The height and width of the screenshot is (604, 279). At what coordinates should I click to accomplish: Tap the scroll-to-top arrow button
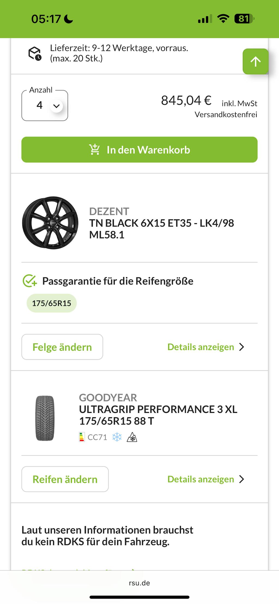(255, 62)
